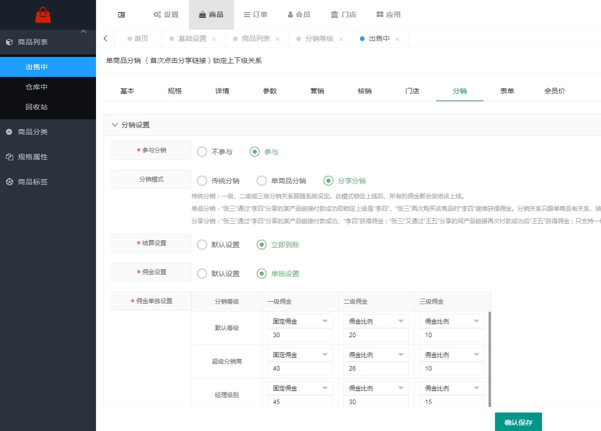The height and width of the screenshot is (431, 601).
Task: Click 超级分销商 二级佣金 value field 26
Action: (x=376, y=369)
